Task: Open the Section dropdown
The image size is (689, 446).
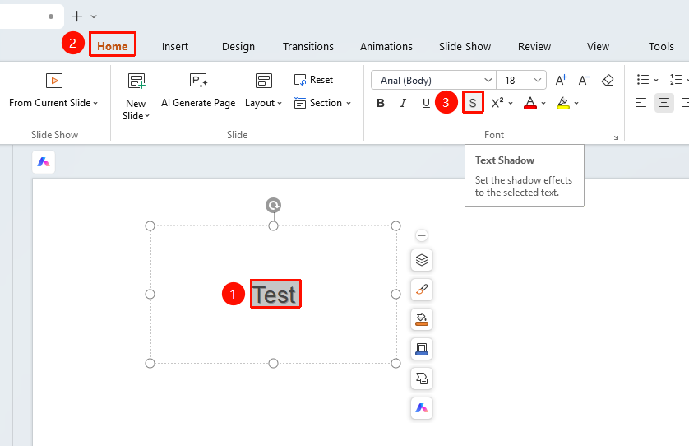Action: (x=322, y=103)
